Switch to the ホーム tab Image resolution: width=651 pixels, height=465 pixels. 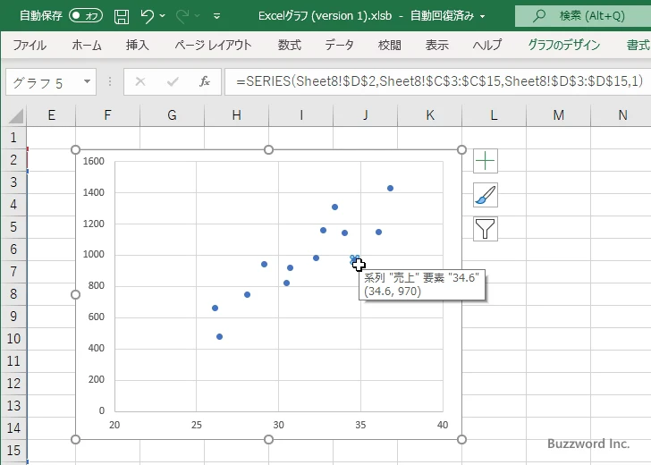pos(87,45)
